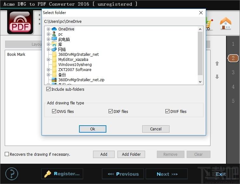Click the 网络 network icon
This screenshot has width=240, height=184.
pos(54,49)
